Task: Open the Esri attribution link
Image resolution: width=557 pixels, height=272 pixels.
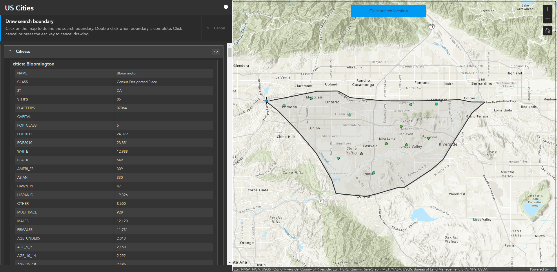Action: (x=552, y=269)
